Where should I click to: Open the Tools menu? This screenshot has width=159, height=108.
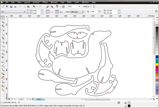tap(77, 2)
